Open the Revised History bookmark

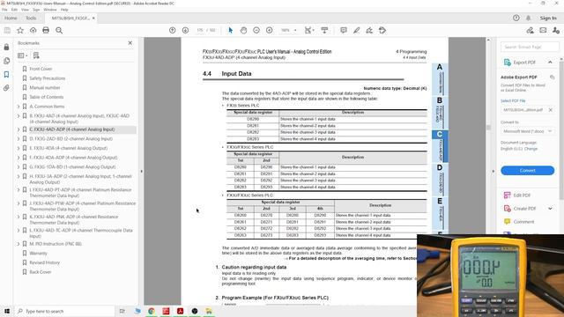45,262
